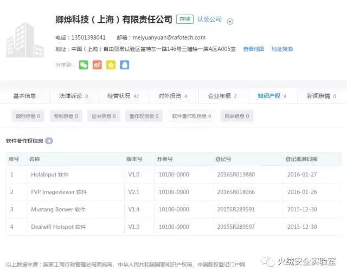
Task: Select the 证书信息 0 sub-tab
Action: pos(104,116)
